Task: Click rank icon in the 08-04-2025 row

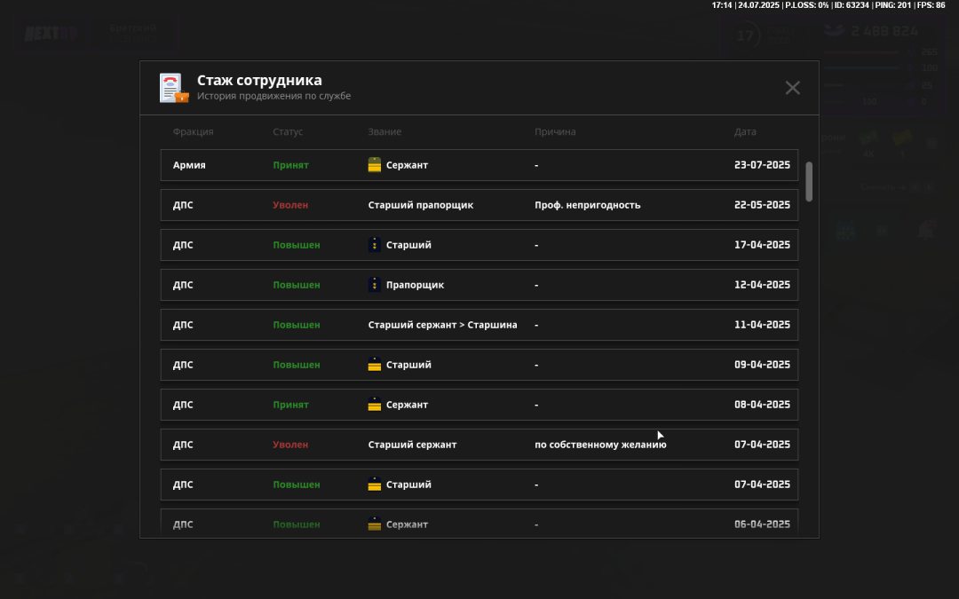Action: (x=375, y=405)
